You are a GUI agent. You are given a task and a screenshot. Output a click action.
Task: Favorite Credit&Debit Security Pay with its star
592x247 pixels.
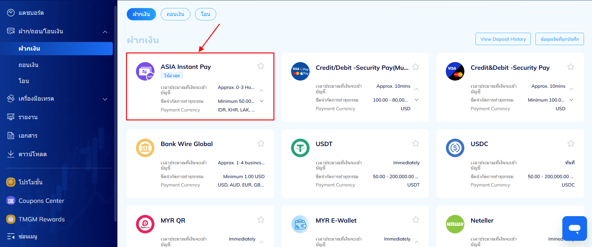[x=571, y=67]
